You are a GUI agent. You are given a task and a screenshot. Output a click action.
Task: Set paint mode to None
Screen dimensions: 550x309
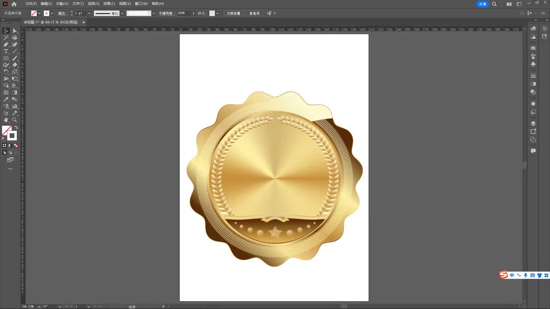coord(16,145)
